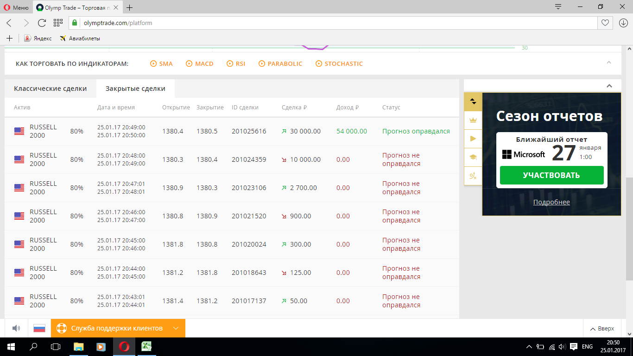
Task: Open the SMA indicator tutorial
Action: coord(161,64)
